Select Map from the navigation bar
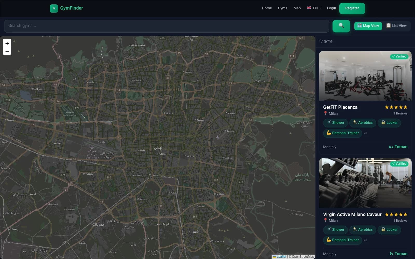Viewport: 415px width, 259px height. 297,8
